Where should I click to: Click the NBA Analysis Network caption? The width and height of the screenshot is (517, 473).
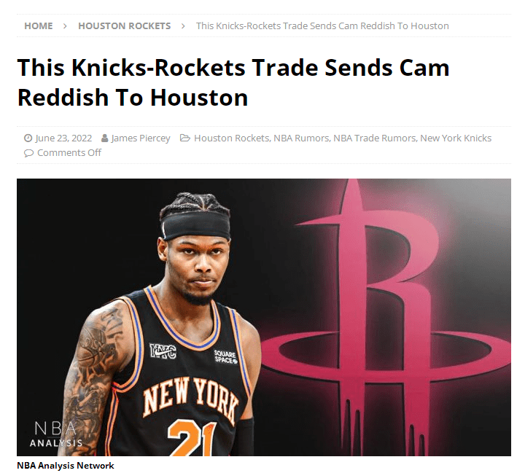coord(66,466)
